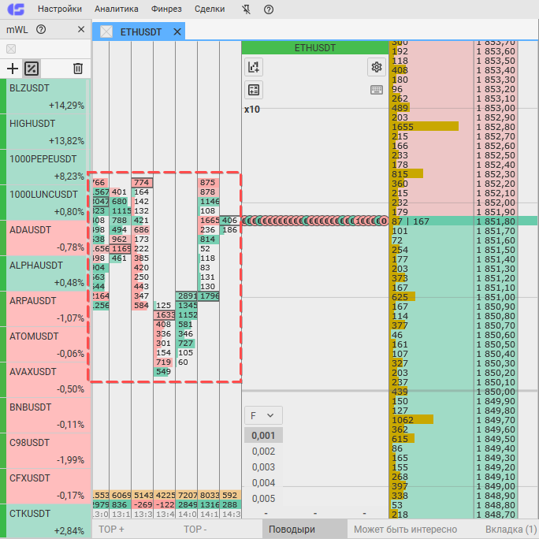Click the pin icon in top menu bar
This screenshot has height=539, width=539.
pos(246,9)
